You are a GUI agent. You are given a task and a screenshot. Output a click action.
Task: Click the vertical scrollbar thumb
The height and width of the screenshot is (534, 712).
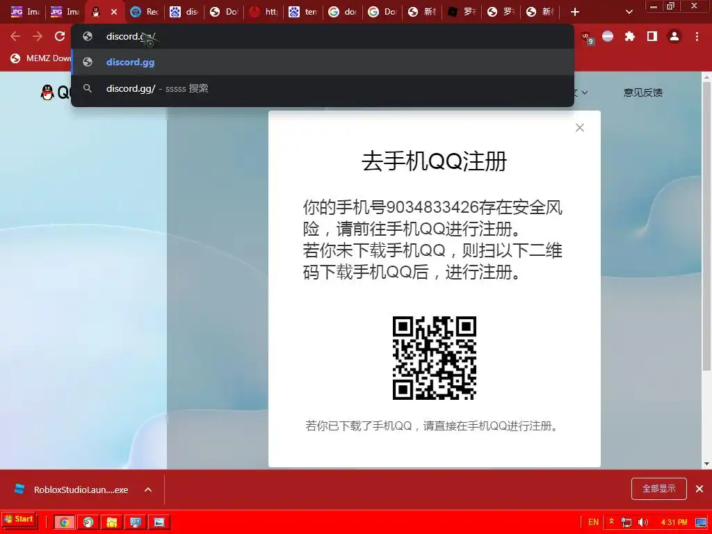[x=707, y=226]
